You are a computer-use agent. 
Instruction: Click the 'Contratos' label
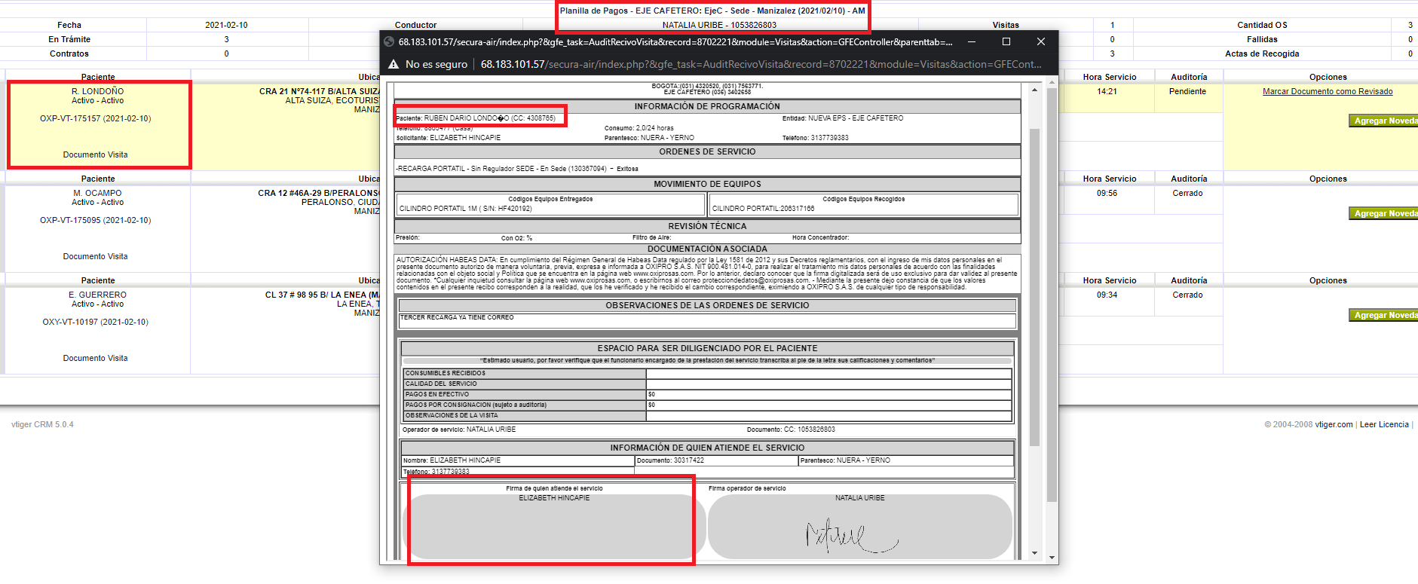[69, 54]
